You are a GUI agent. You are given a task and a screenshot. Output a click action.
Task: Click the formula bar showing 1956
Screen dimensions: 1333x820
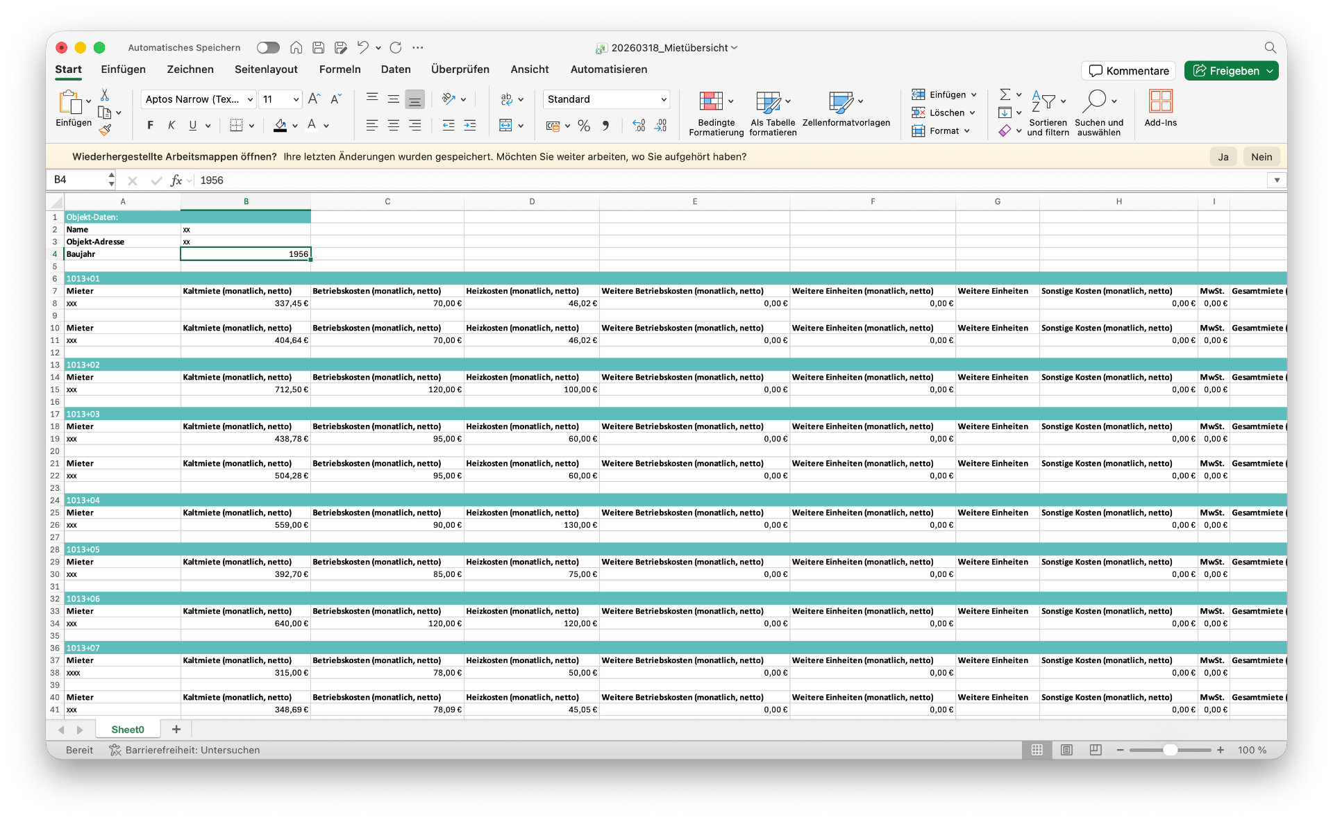tap(729, 181)
